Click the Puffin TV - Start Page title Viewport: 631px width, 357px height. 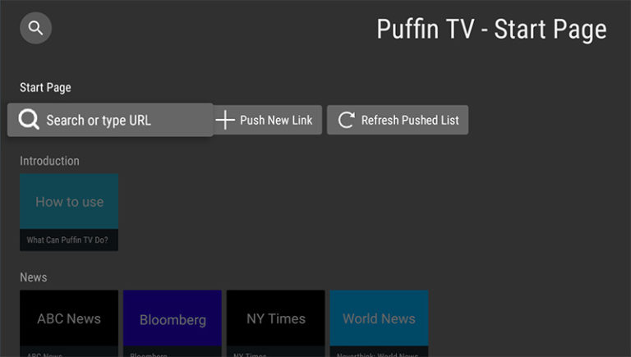(492, 30)
